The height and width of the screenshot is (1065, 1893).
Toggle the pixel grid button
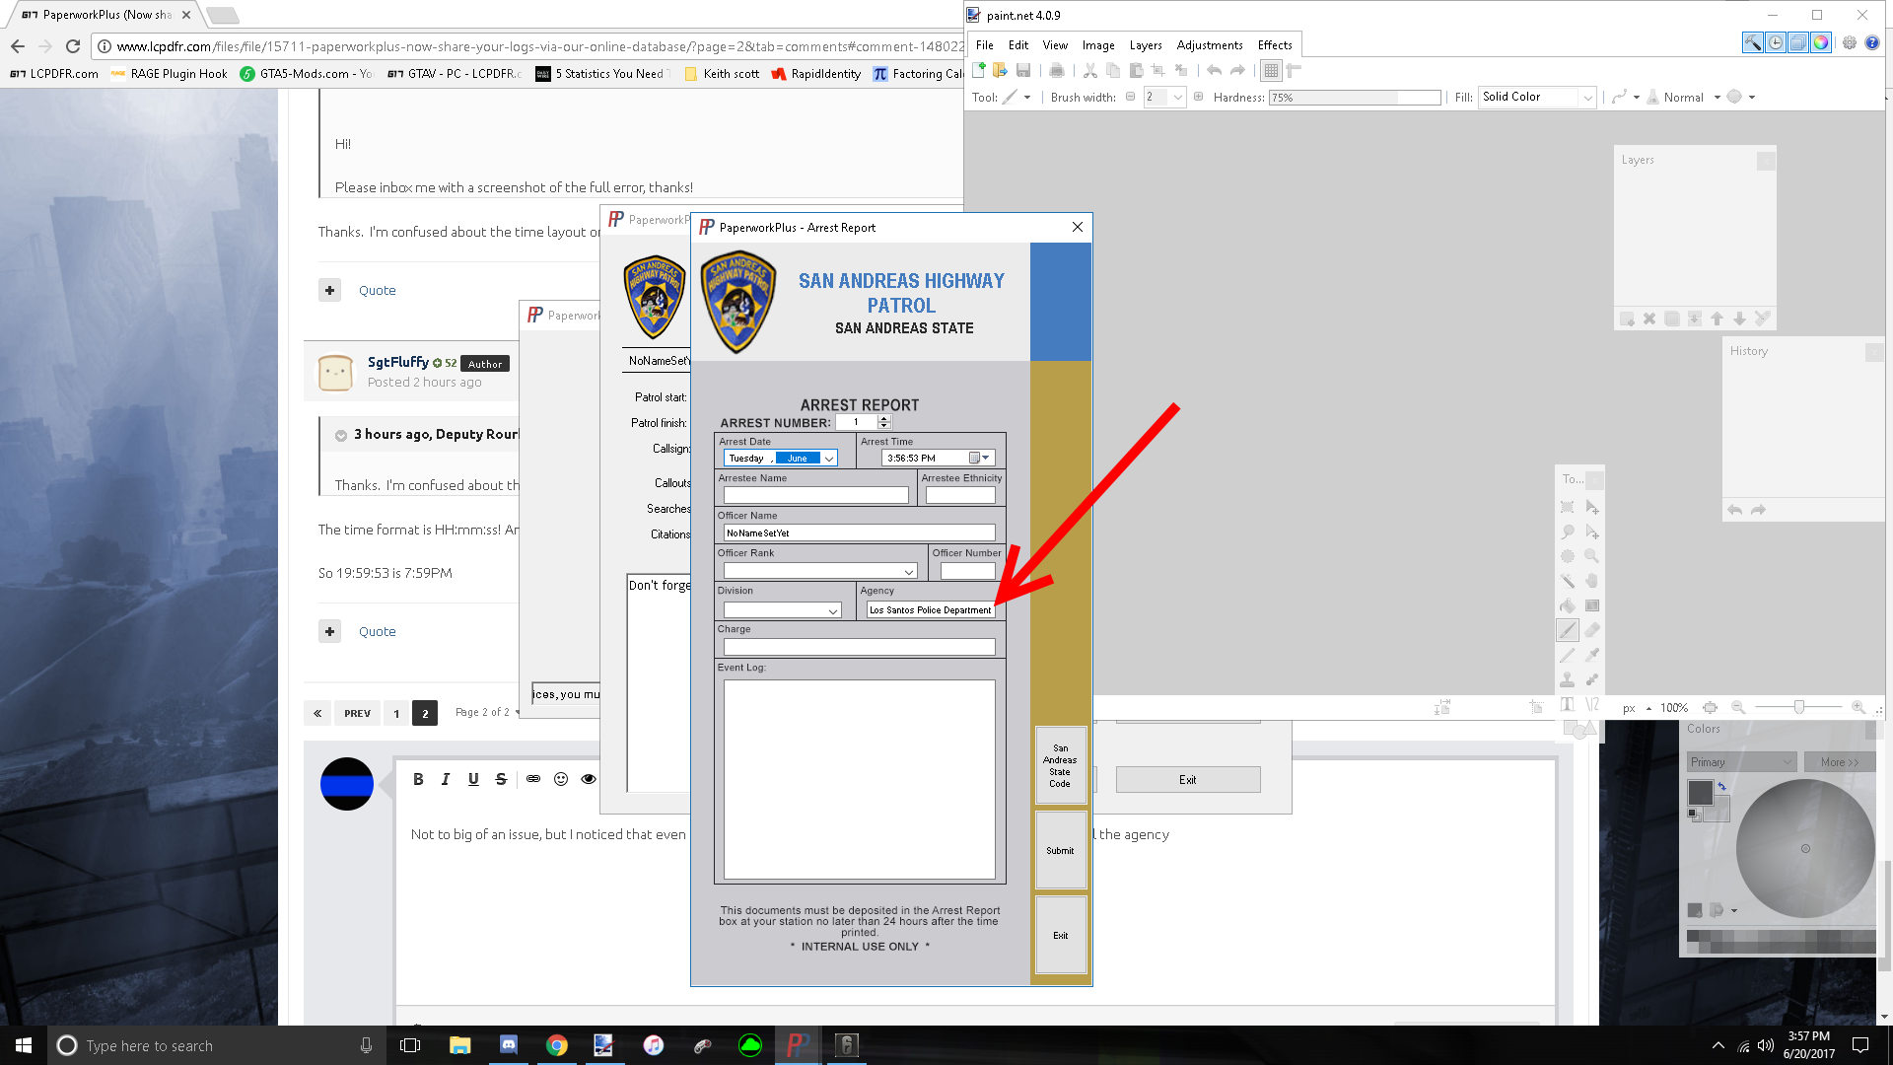point(1271,70)
